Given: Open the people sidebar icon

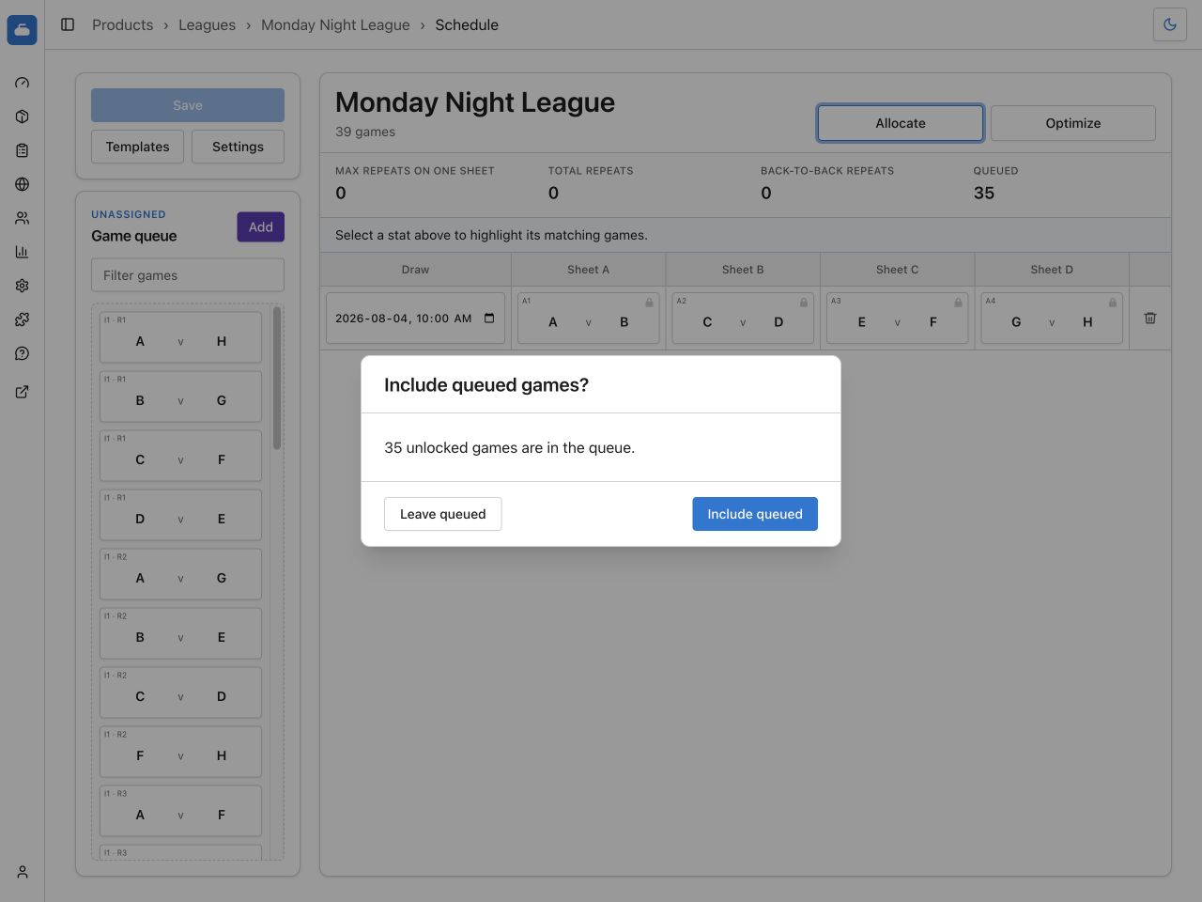Looking at the screenshot, I should point(23,218).
